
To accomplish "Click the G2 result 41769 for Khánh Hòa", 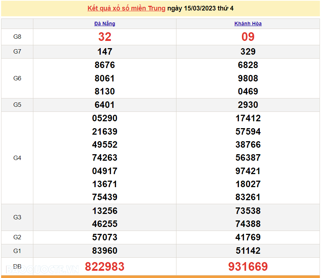I will [x=248, y=237].
